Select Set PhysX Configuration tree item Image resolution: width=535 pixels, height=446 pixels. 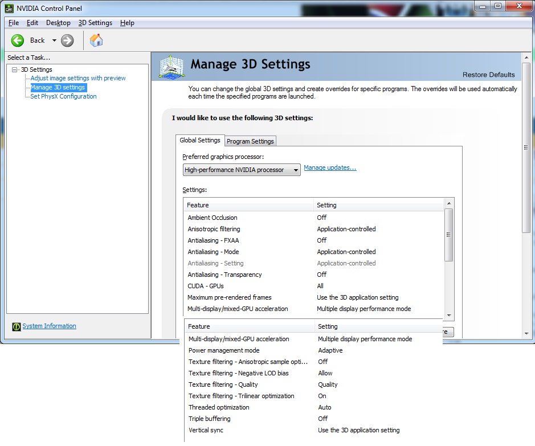coord(63,97)
